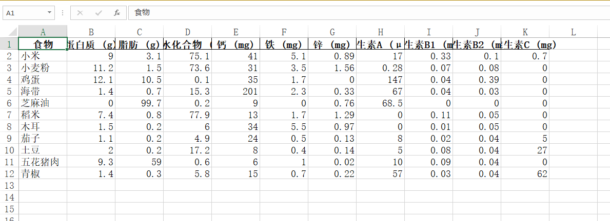610x221 pixels.
Task: Click the iron value 5.5 for 木耳
Action: (x=284, y=127)
